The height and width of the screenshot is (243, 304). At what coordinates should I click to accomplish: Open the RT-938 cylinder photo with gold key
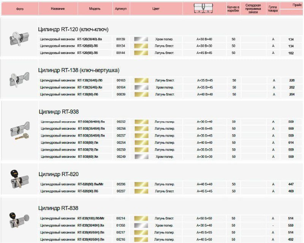[20, 131]
